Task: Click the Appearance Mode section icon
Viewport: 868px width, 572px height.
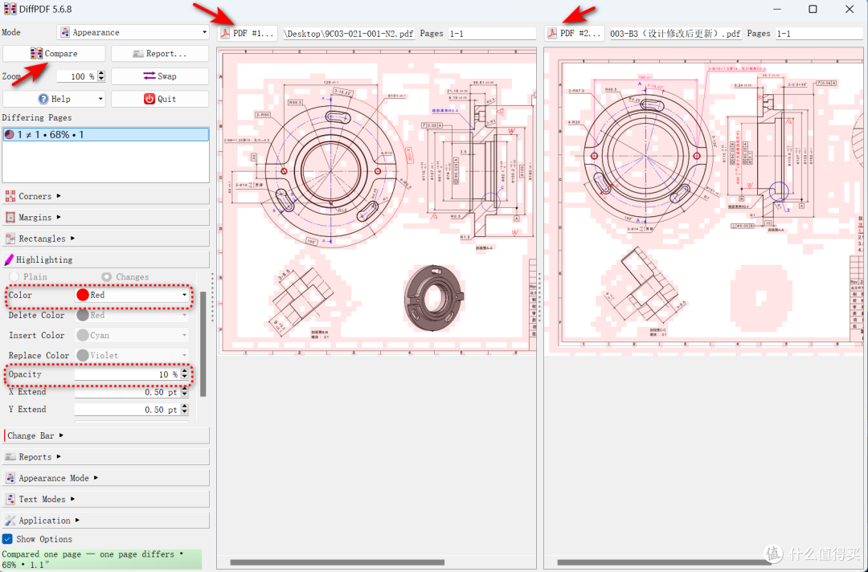Action: [10, 478]
